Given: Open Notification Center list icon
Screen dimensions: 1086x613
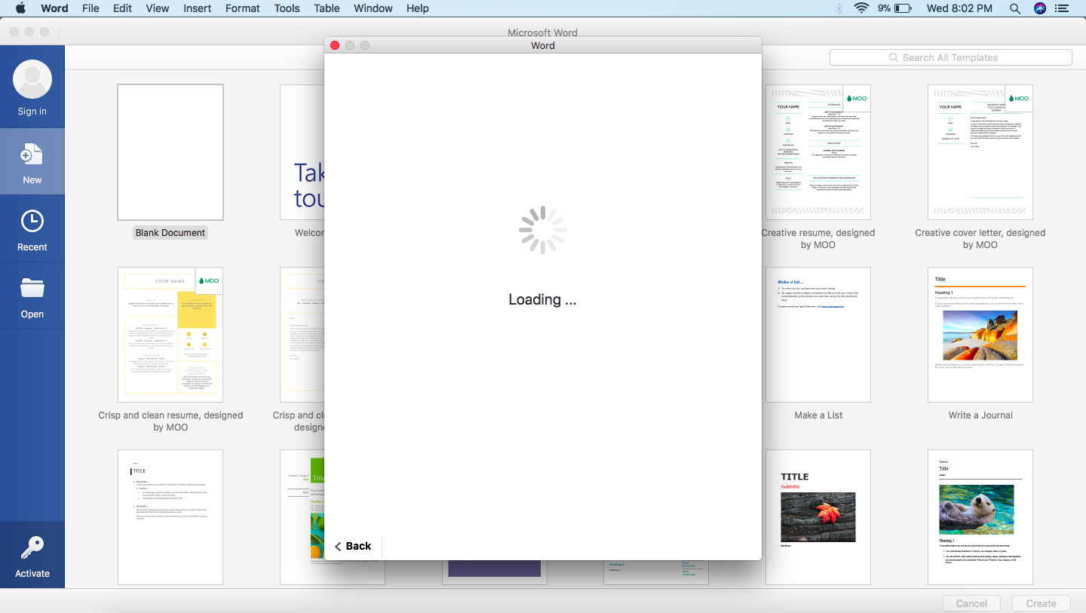Looking at the screenshot, I should (x=1063, y=8).
